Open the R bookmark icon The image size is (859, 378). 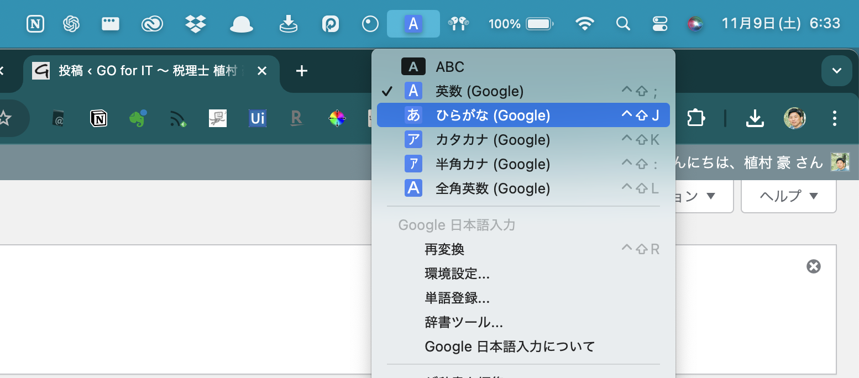coord(297,118)
